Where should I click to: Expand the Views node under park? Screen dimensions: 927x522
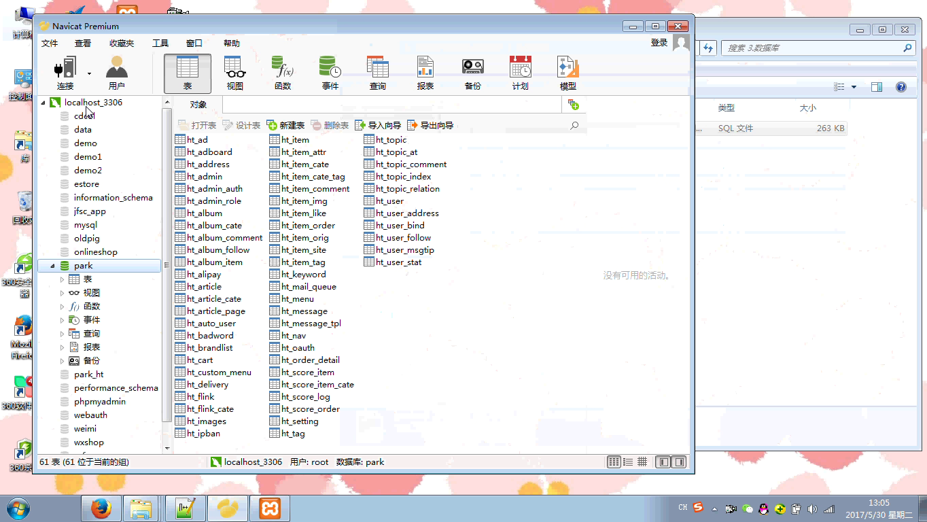coord(63,293)
